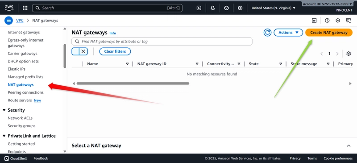This screenshot has height=163, width=357.
Task: Launch CloudShell from top bar icon
Action: (199, 8)
